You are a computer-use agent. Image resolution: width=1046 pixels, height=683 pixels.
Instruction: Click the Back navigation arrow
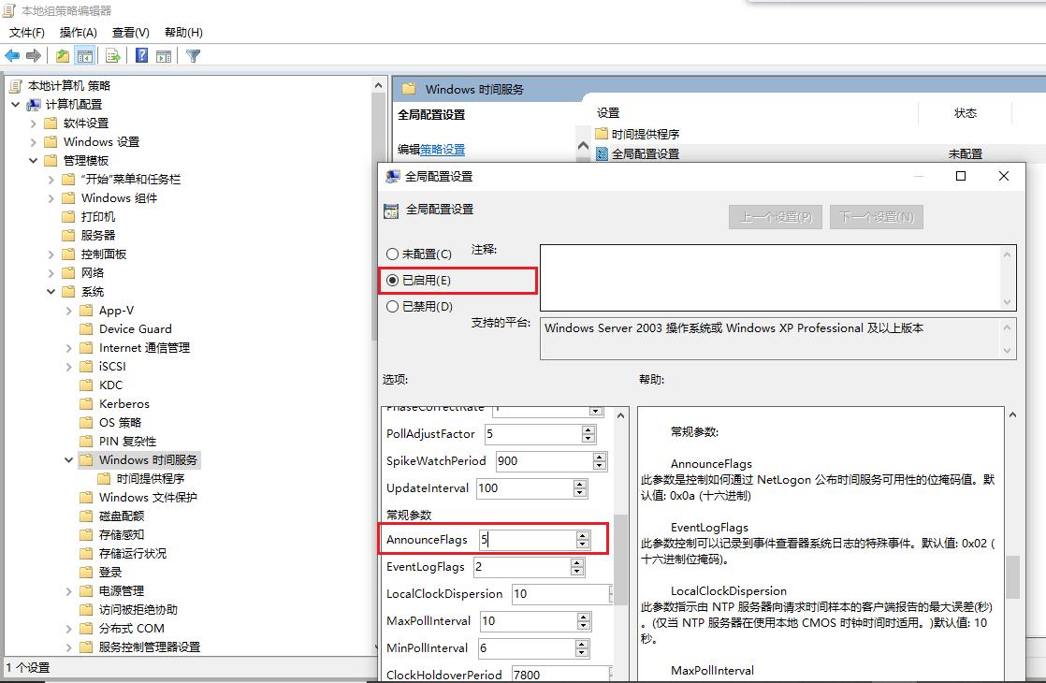click(x=11, y=55)
